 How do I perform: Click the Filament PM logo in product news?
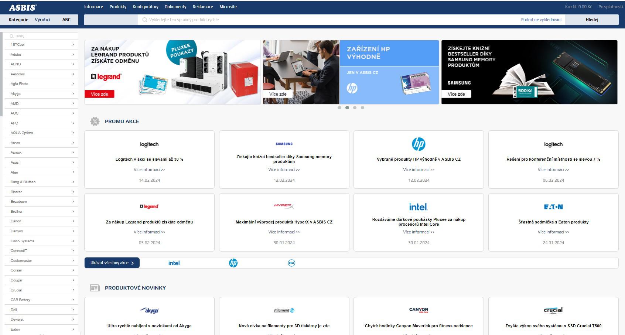pyautogui.click(x=284, y=310)
